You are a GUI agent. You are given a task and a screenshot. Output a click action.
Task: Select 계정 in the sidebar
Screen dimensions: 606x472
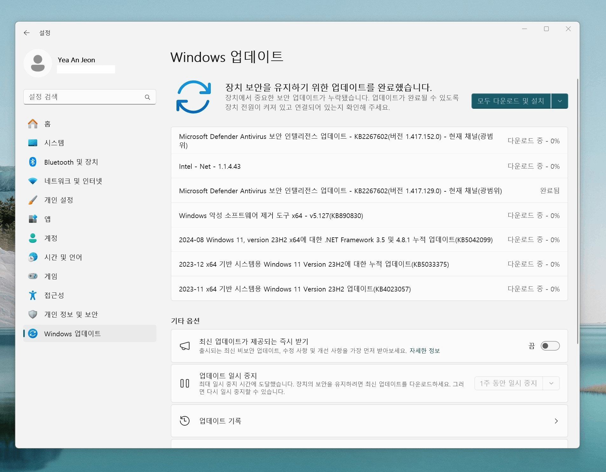click(x=90, y=238)
